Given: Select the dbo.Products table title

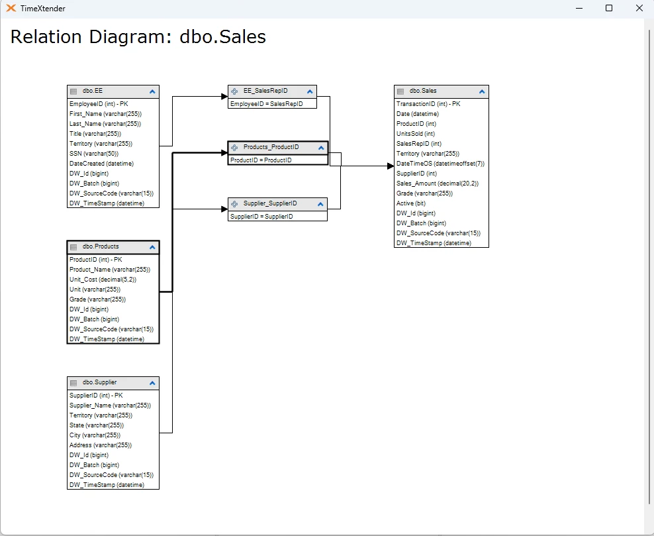Looking at the screenshot, I should coord(101,246).
